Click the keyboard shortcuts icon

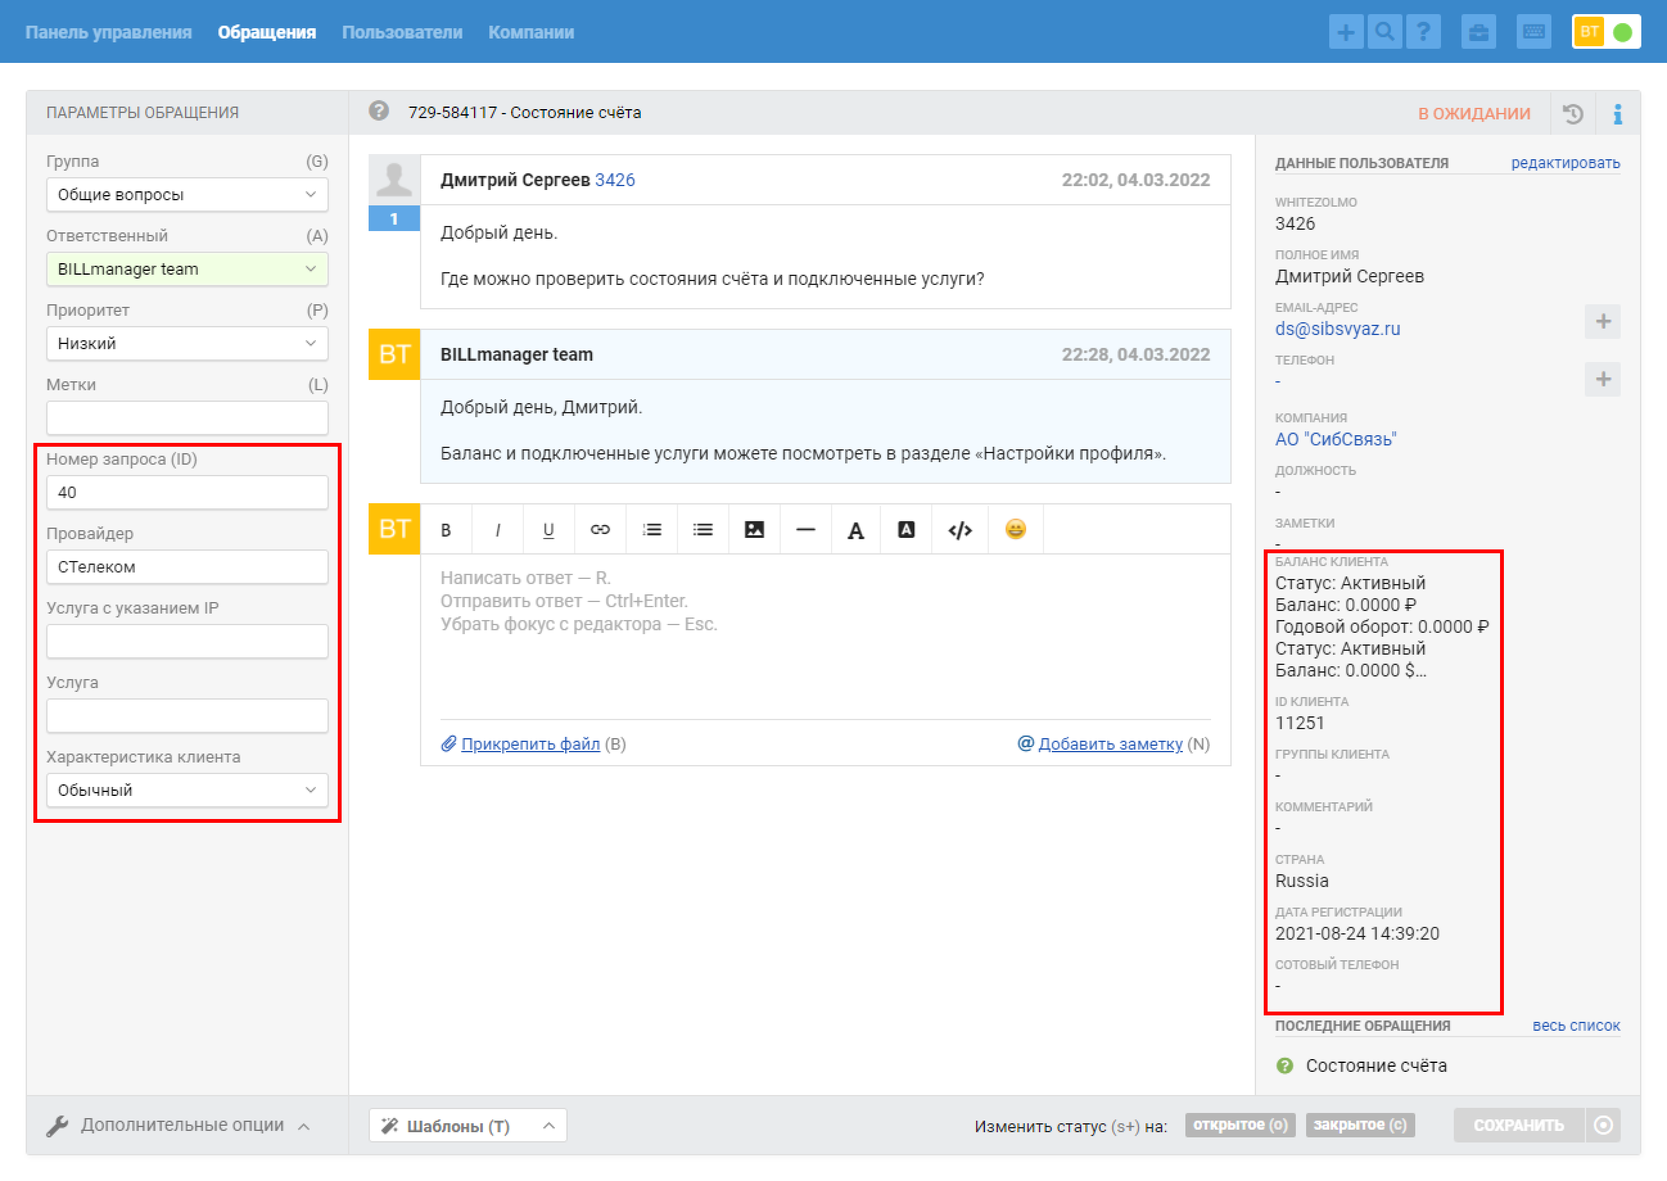pos(1534,32)
